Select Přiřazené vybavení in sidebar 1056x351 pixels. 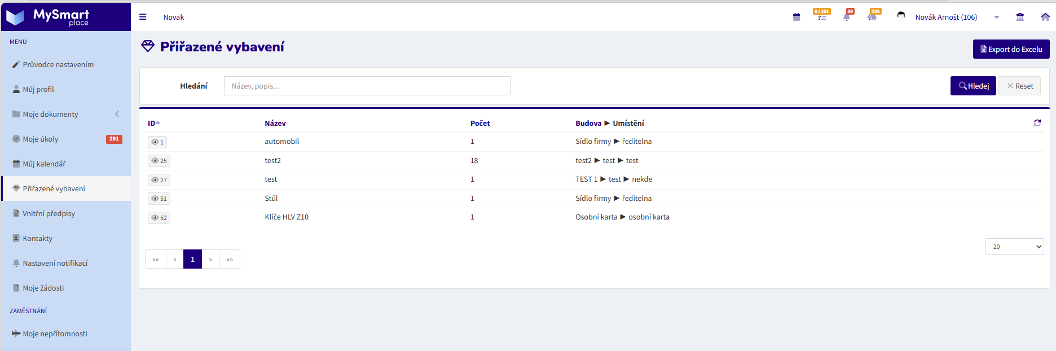[66, 188]
